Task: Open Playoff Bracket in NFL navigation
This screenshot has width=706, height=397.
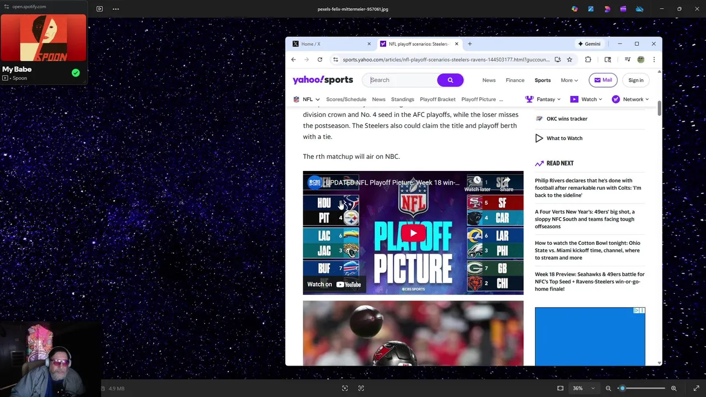Action: [437, 99]
